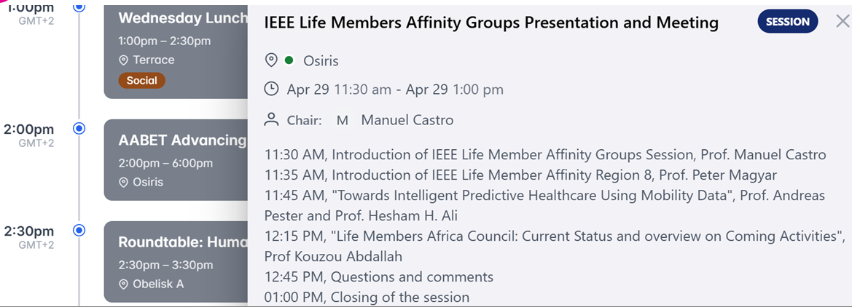Click the Social tag on Wednesday Lunch

coord(141,81)
